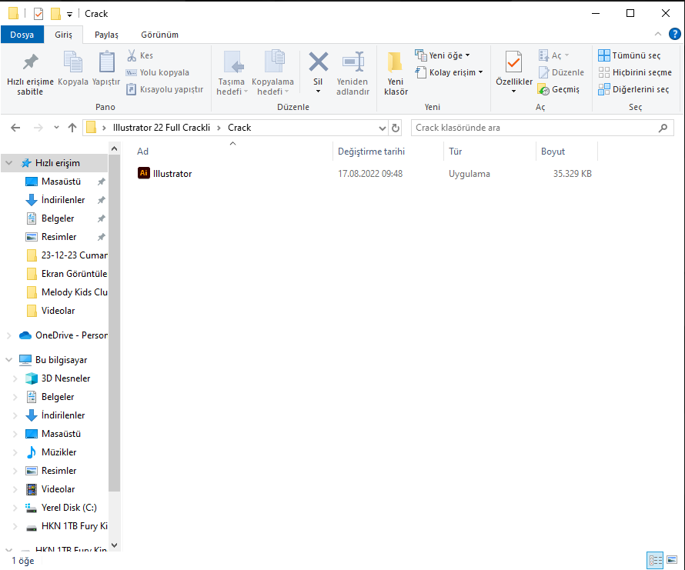Open the Kopyalama hedefi copy-to menu

pos(272,73)
